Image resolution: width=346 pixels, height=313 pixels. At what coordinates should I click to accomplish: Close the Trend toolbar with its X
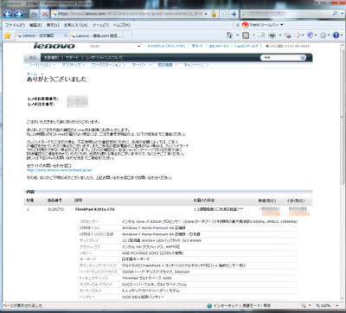238,25
